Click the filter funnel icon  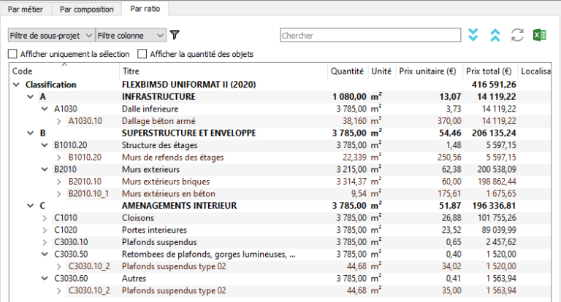[x=175, y=35]
